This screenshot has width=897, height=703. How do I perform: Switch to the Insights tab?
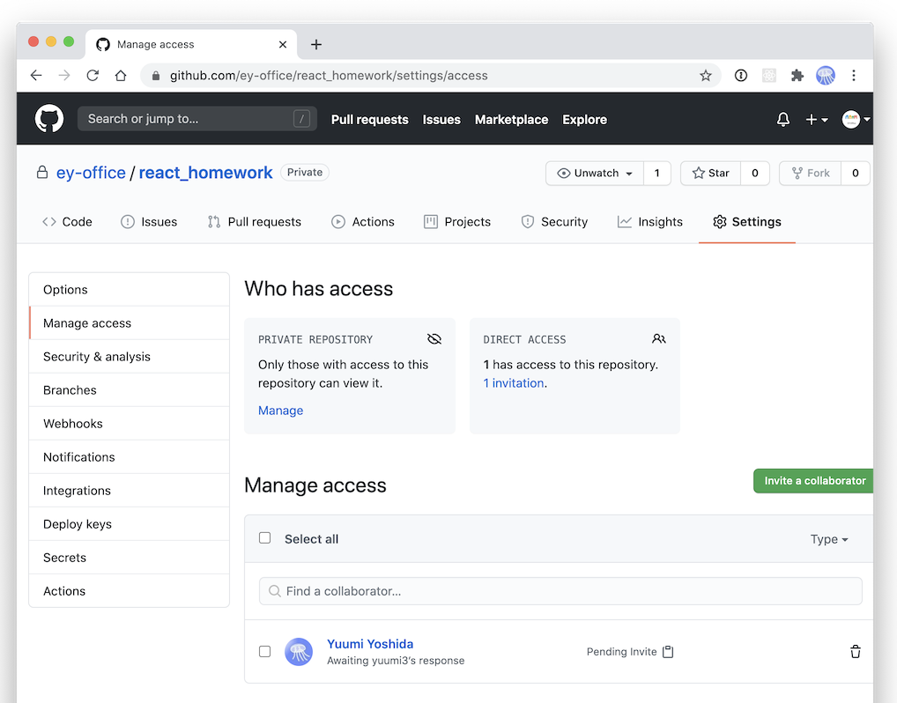coord(650,222)
